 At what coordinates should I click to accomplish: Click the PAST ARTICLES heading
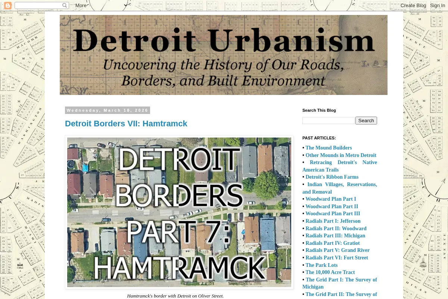point(319,138)
